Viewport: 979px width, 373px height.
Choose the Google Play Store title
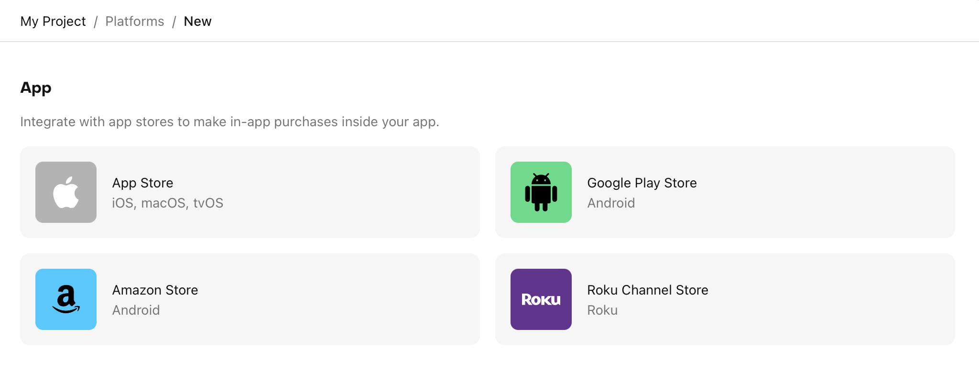click(x=642, y=183)
